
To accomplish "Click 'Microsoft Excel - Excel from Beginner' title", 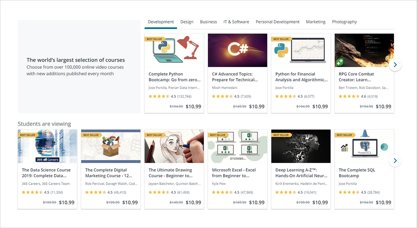I will [x=234, y=173].
